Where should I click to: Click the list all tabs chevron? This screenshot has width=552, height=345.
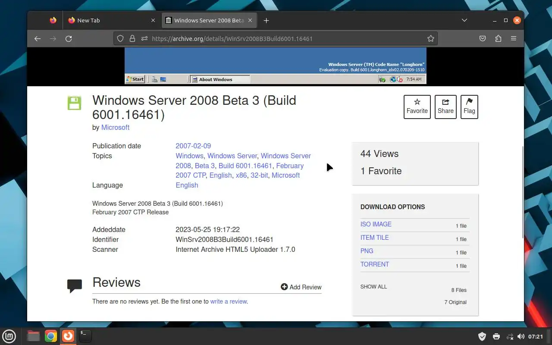[464, 20]
